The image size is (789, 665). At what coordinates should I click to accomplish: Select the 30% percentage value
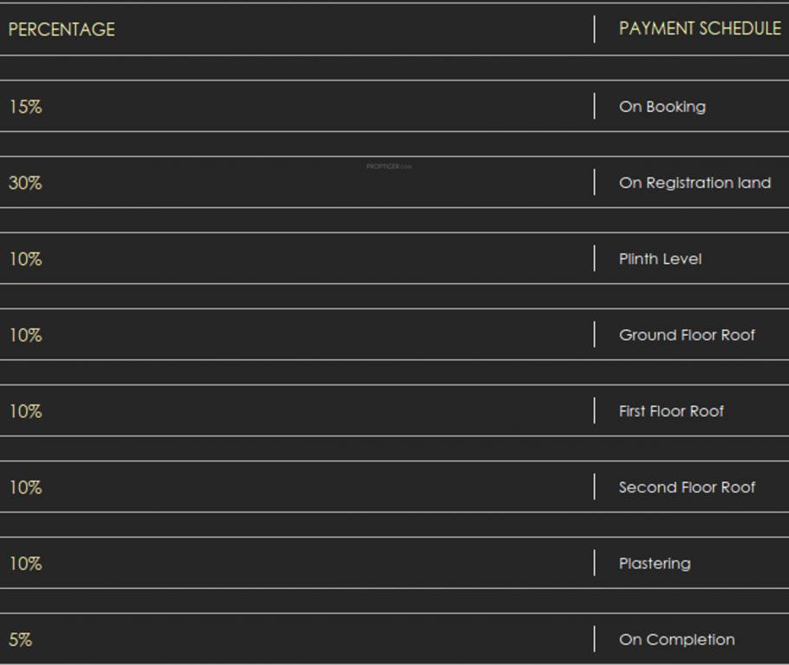(x=26, y=183)
